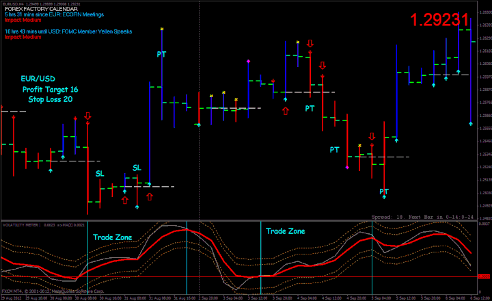Click the hollow down arrow above 5 Sep bars
The image size is (492, 301).
click(372, 136)
